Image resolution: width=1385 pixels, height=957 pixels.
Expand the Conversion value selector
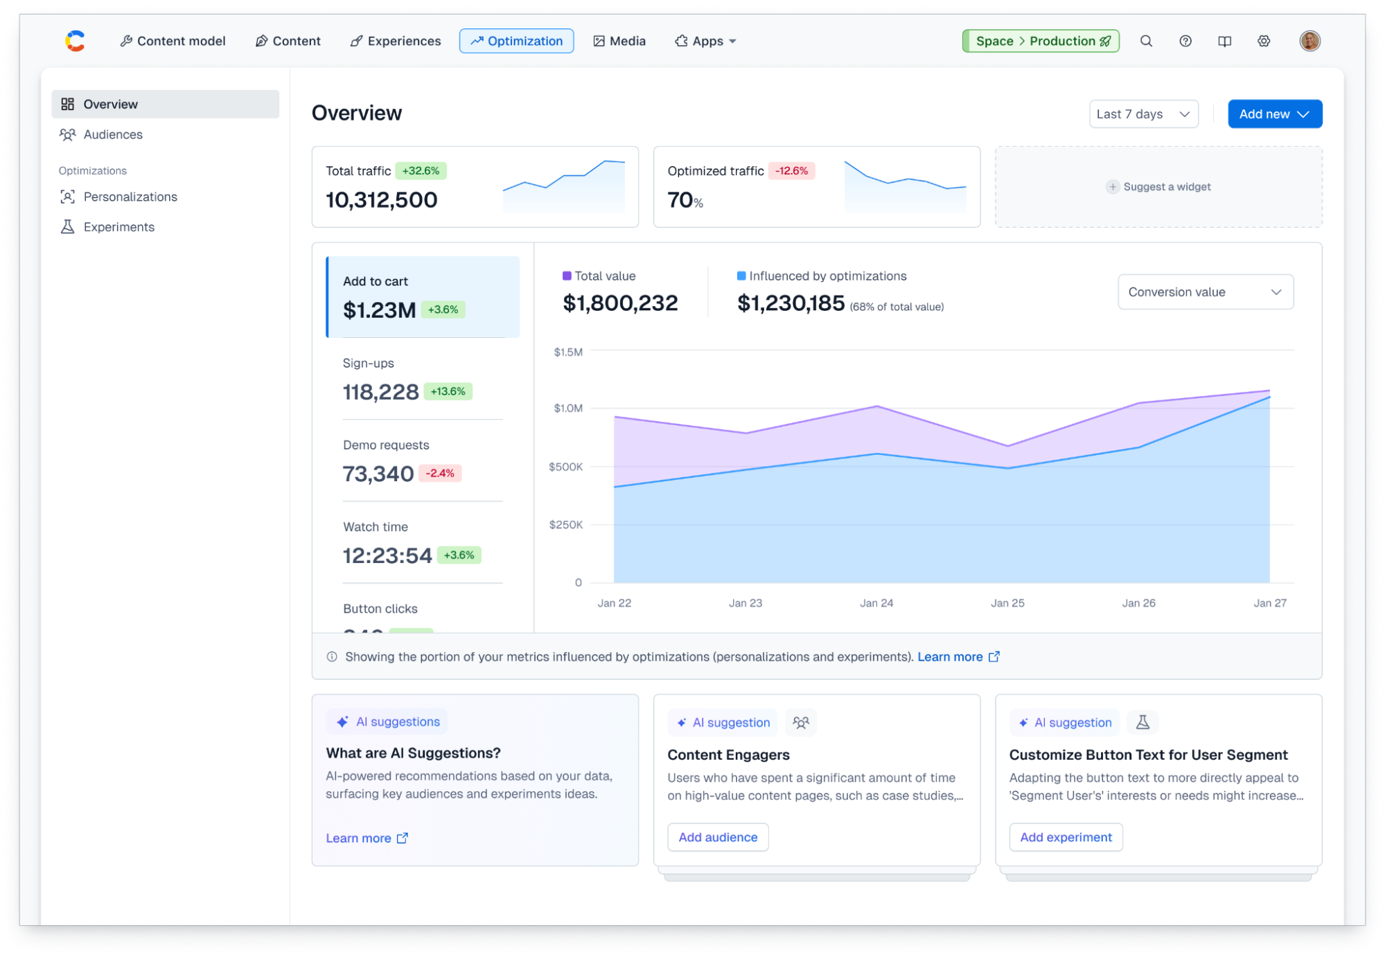click(1205, 292)
